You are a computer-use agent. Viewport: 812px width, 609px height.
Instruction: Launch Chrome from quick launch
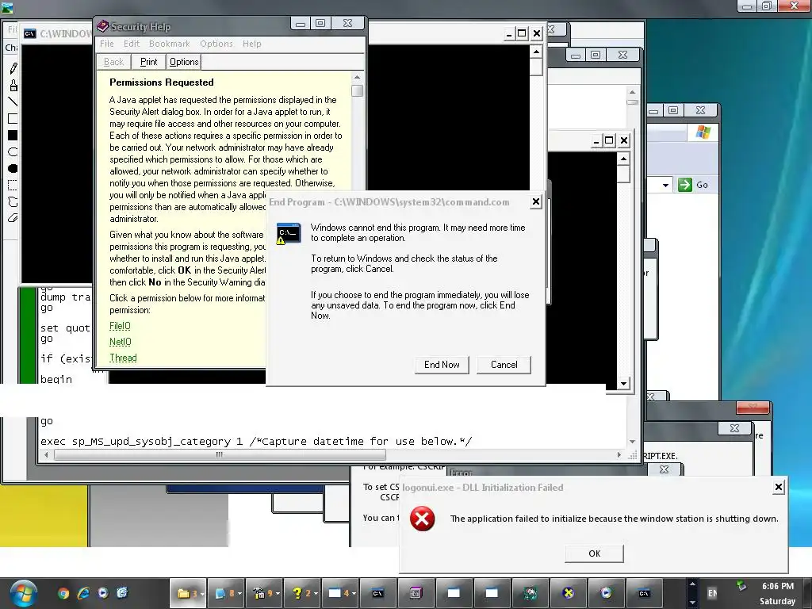[x=63, y=593]
